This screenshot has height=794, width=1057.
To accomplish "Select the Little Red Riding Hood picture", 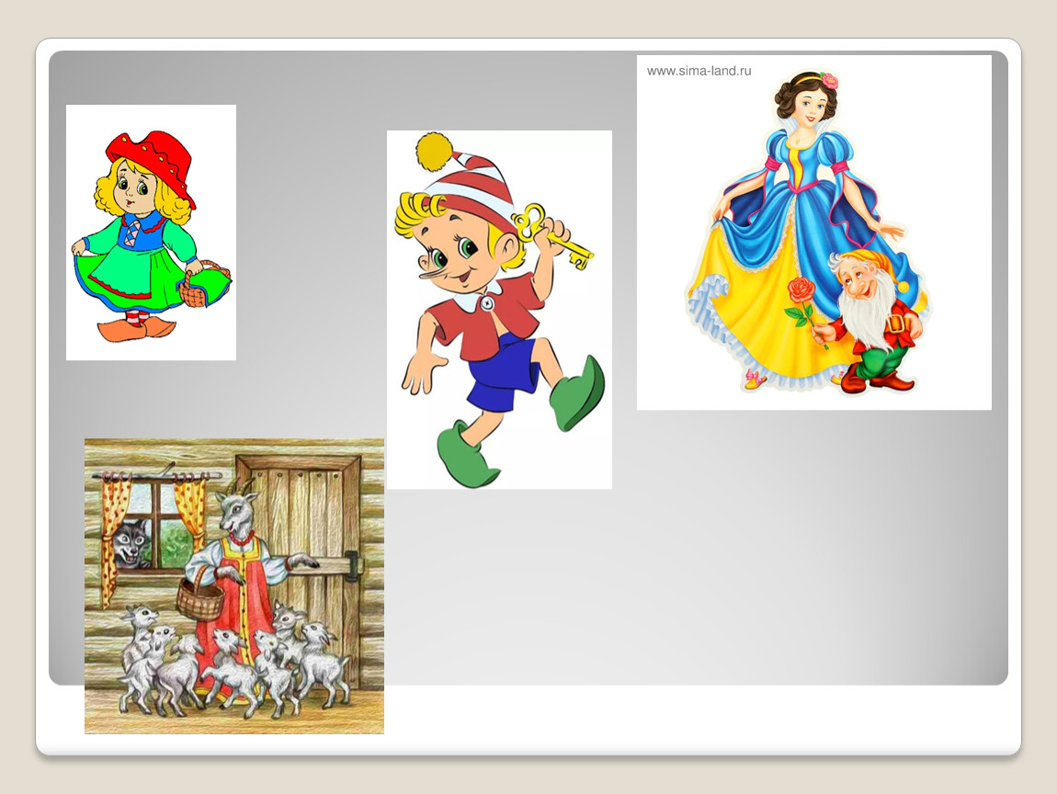I will coord(151,233).
